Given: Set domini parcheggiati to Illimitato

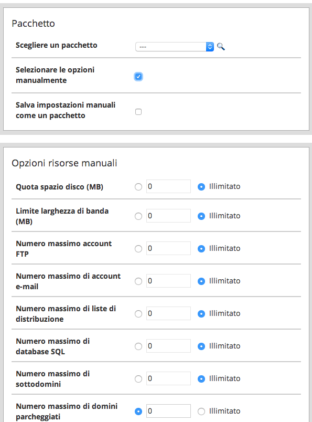Looking at the screenshot, I should coord(201,412).
